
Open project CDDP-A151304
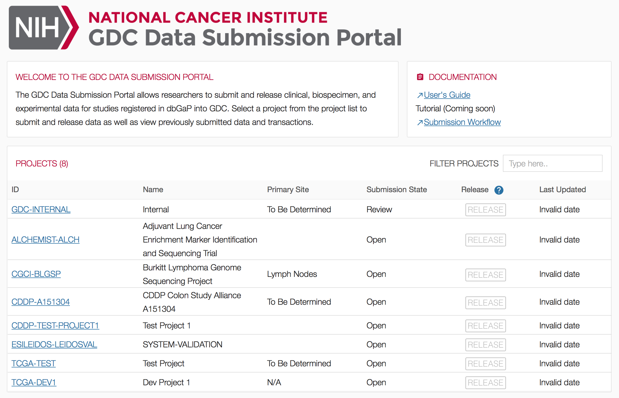[x=41, y=302]
